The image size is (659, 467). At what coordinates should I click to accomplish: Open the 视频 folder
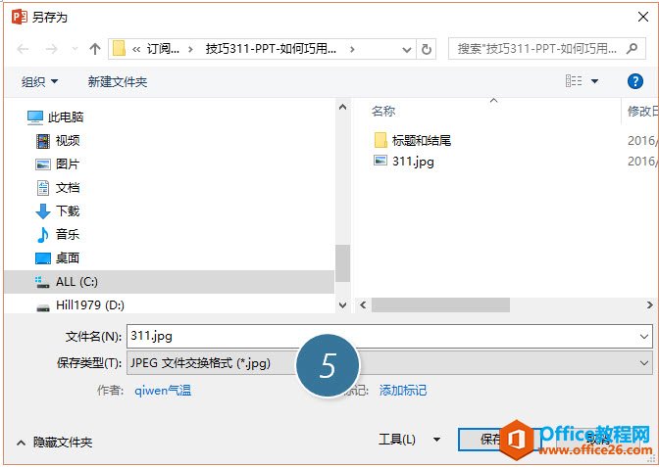(58, 141)
